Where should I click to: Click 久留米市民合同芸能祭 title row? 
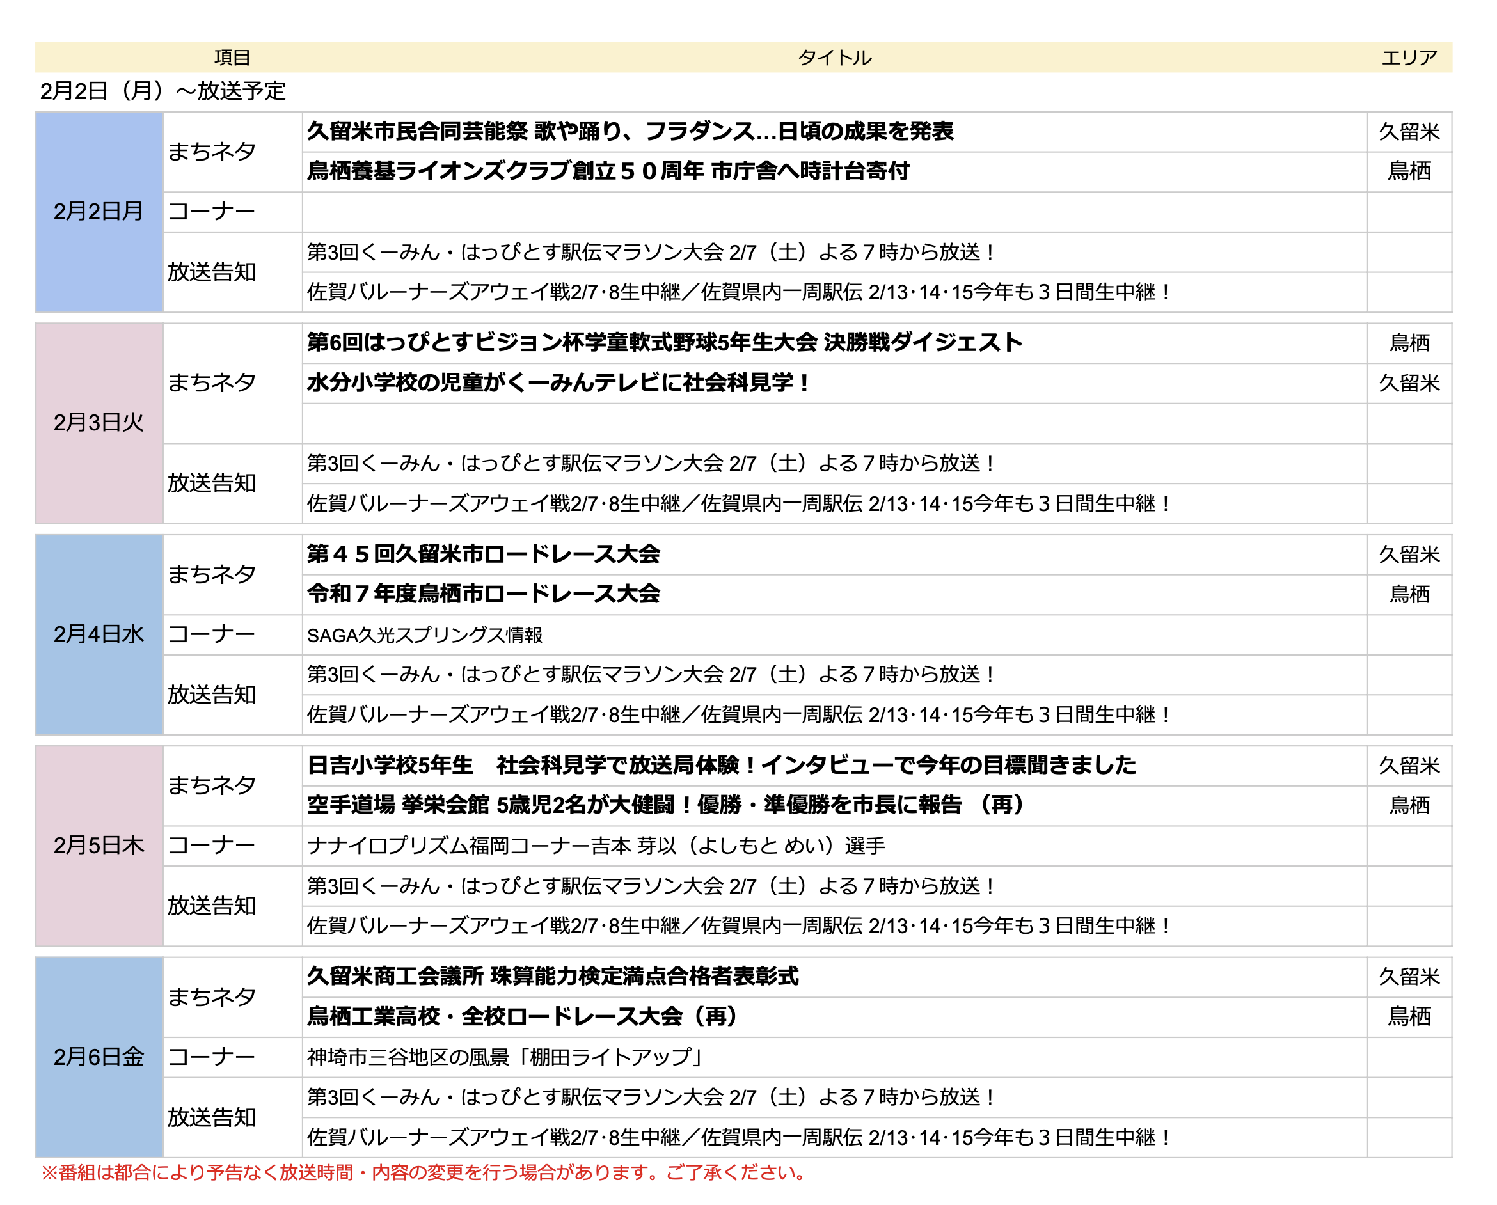(x=630, y=131)
